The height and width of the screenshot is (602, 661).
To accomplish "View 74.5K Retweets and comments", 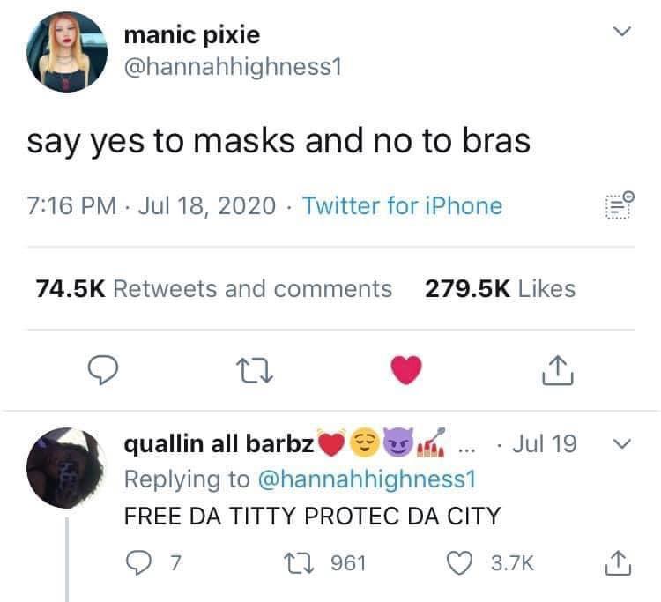I will pos(214,289).
